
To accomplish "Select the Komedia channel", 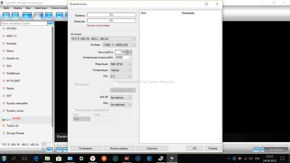I will [x=11, y=43].
